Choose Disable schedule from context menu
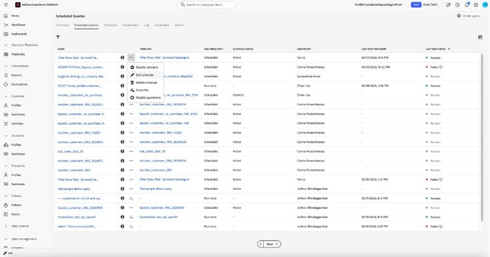Viewport: 490px width, 257px height. [x=144, y=67]
